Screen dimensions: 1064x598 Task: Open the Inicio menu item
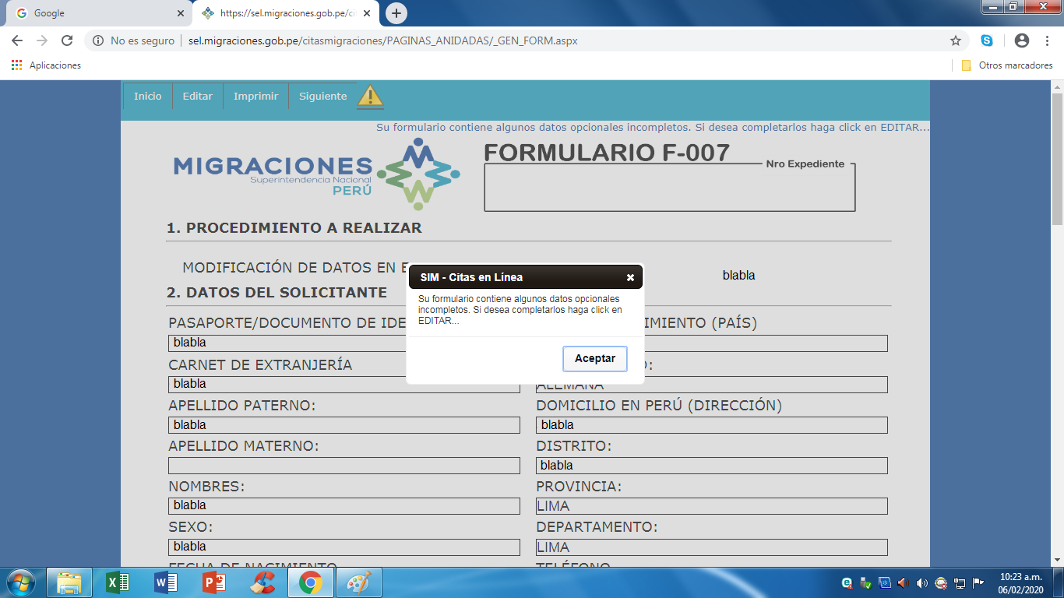148,96
